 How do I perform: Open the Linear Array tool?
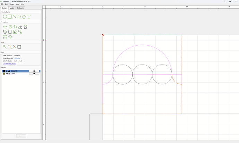point(5,37)
